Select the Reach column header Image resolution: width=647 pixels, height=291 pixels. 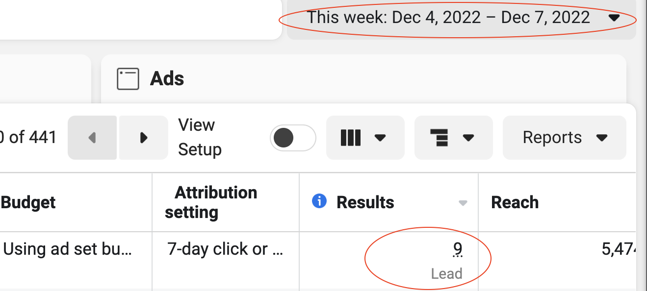pos(515,202)
